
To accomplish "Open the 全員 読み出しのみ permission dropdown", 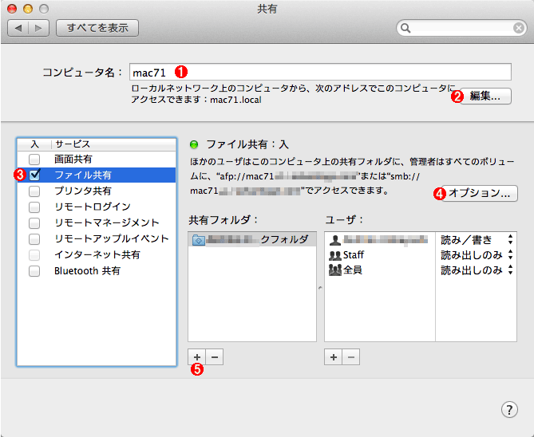I will point(476,270).
